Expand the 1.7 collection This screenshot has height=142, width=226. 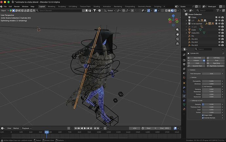click(186, 20)
